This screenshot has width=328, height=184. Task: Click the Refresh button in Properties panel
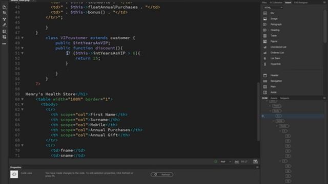[162, 174]
